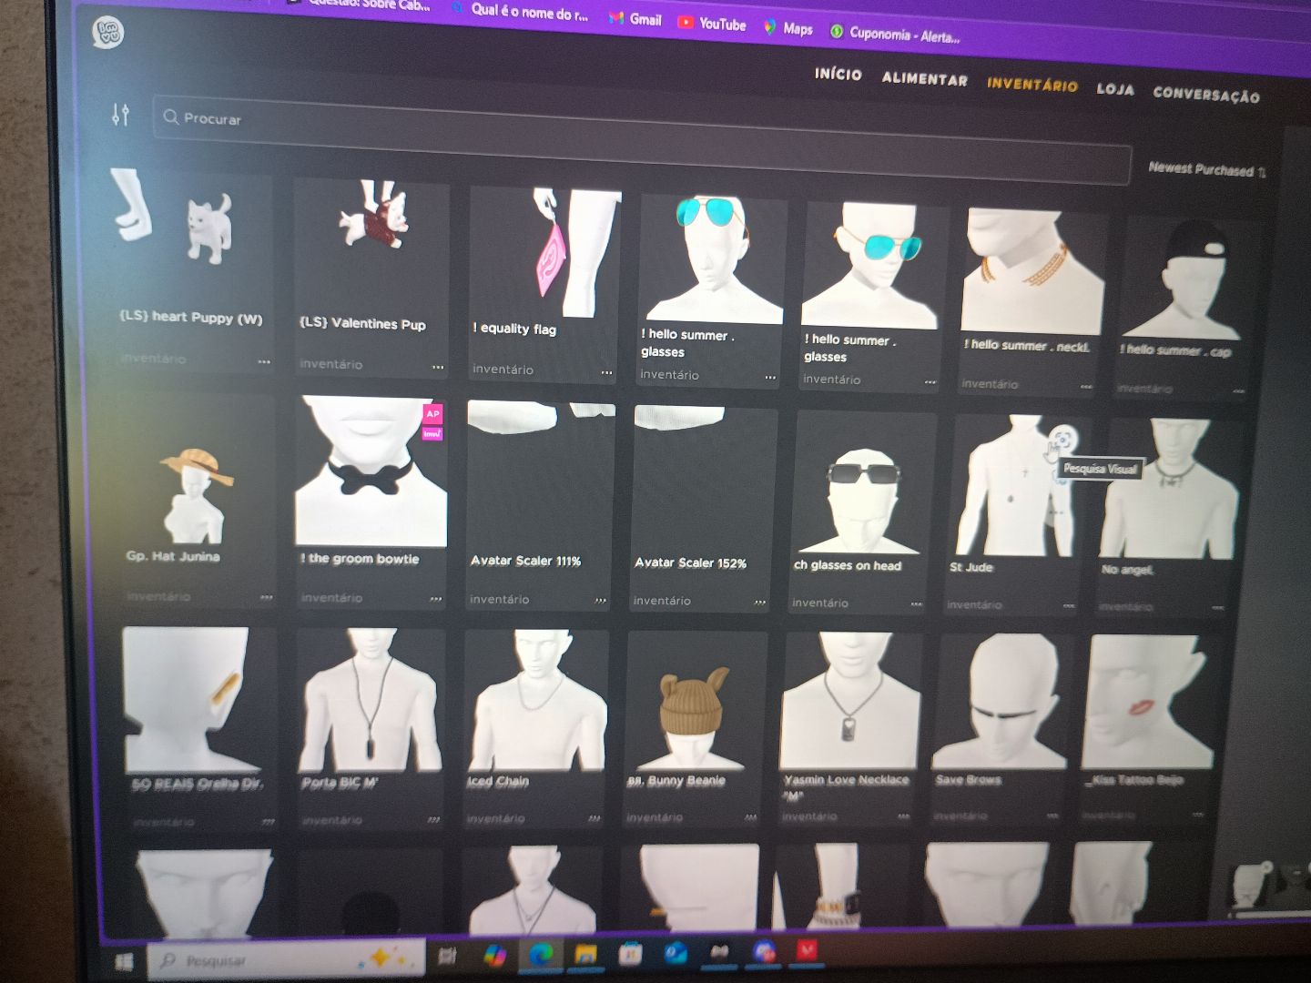Click the IMVU logo in the header
The width and height of the screenshot is (1311, 983).
pos(108,33)
